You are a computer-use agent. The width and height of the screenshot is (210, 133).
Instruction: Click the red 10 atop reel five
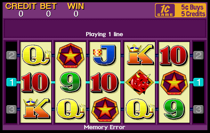174,55
